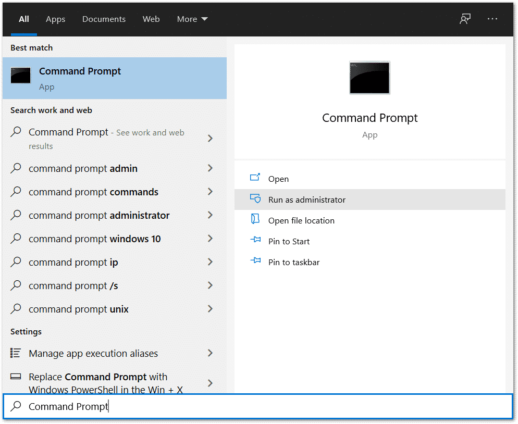
Task: Click 'command prompt administrator' suggestion text
Action: point(99,215)
